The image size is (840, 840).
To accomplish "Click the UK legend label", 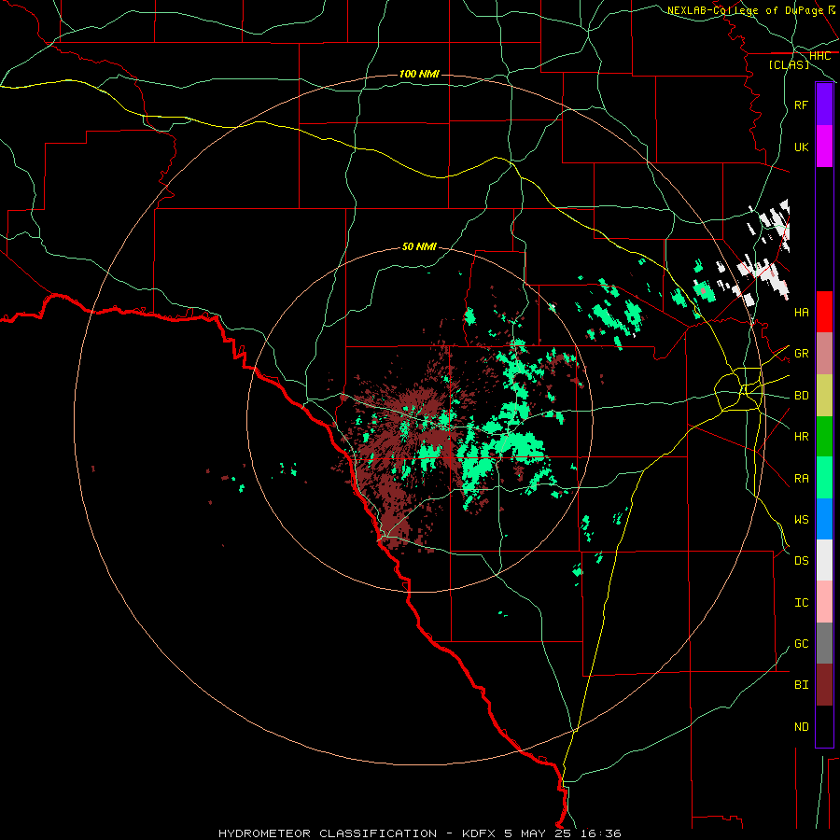I will click(x=802, y=147).
